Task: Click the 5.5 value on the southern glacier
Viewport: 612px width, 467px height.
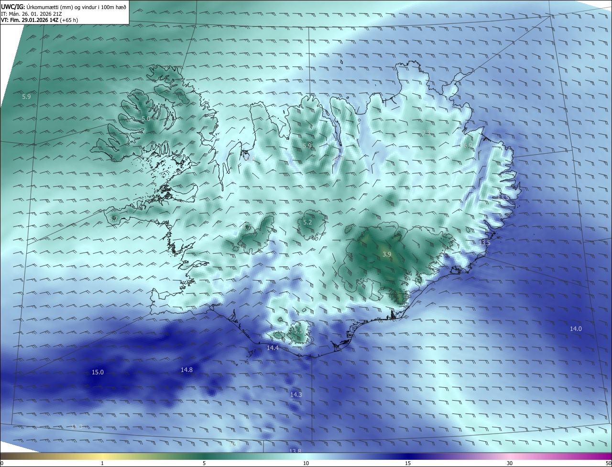Action: click(x=298, y=330)
